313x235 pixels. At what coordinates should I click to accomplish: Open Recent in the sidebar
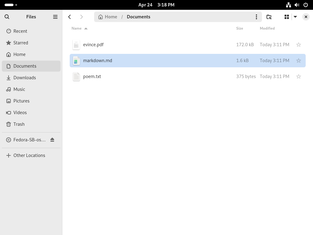31,31
